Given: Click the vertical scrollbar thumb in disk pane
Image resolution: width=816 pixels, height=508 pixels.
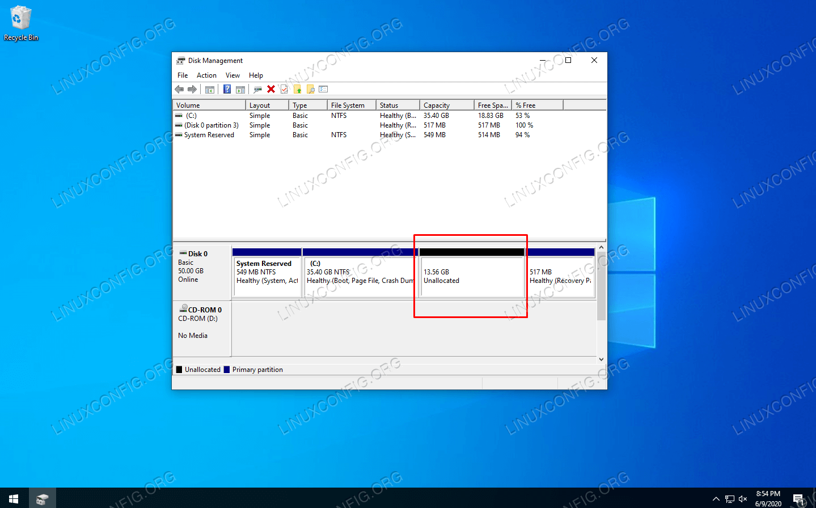Looking at the screenshot, I should (601, 286).
